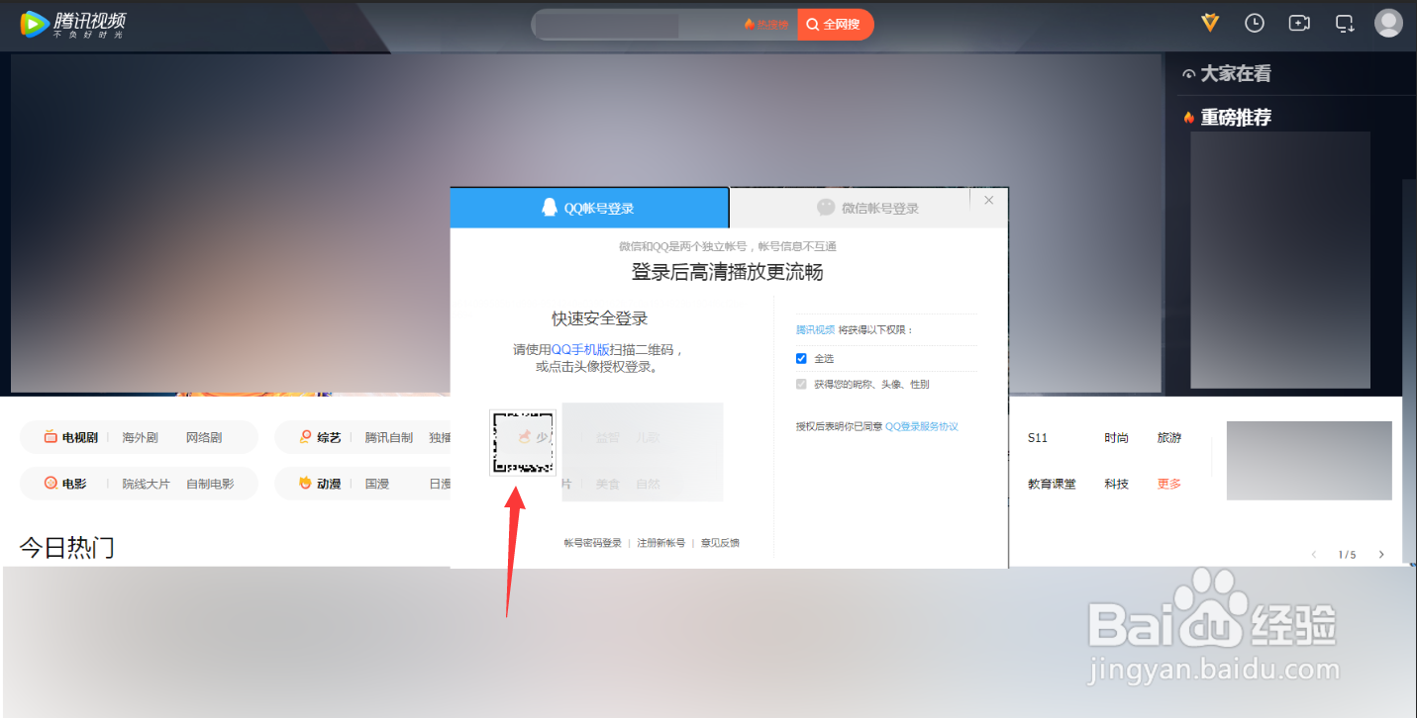Open the 教育课堂 category
The height and width of the screenshot is (718, 1417).
[1052, 484]
